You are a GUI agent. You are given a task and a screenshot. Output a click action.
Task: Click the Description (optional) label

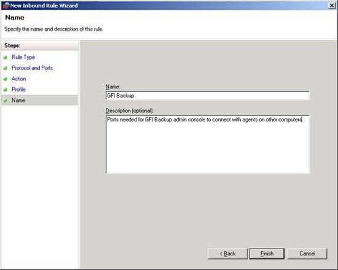(129, 110)
